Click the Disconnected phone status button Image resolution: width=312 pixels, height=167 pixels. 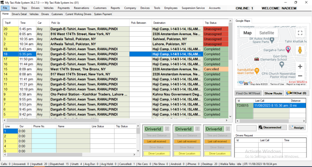272,128
